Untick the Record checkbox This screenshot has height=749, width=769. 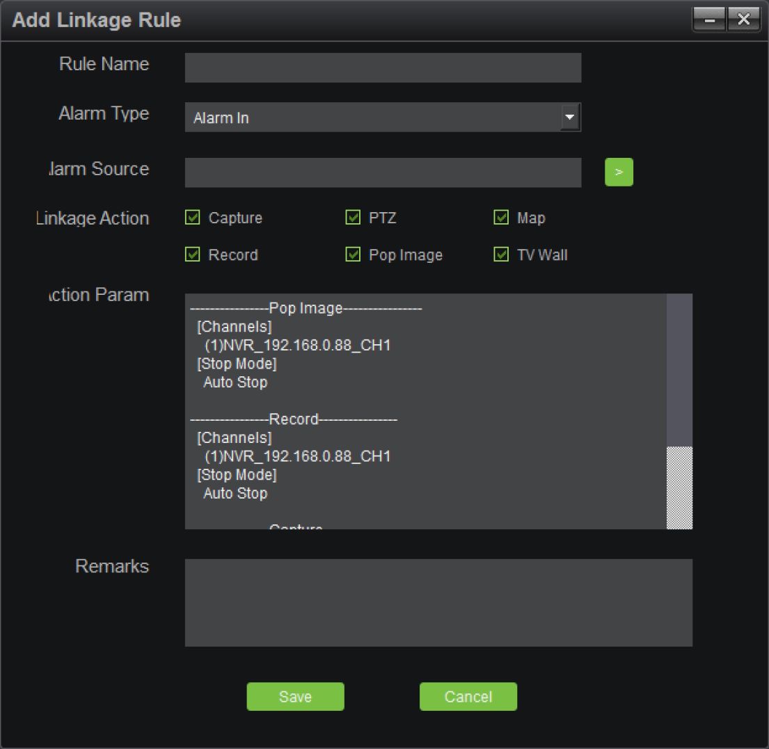coord(193,255)
